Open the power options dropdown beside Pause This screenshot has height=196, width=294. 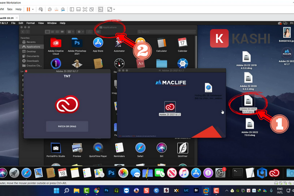click(33, 9)
